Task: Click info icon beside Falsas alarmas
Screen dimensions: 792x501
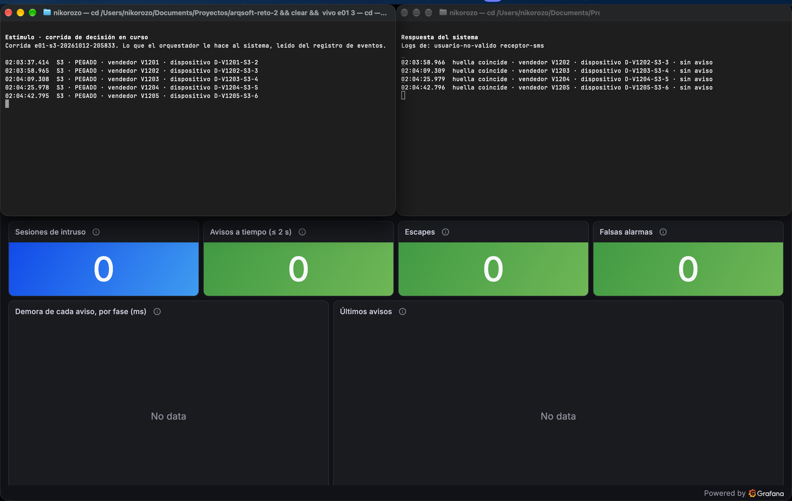Action: tap(663, 232)
